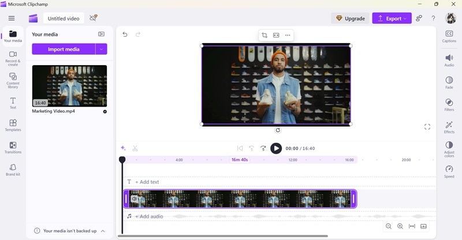
Task: Open Record & create sidebar tab
Action: (13, 59)
